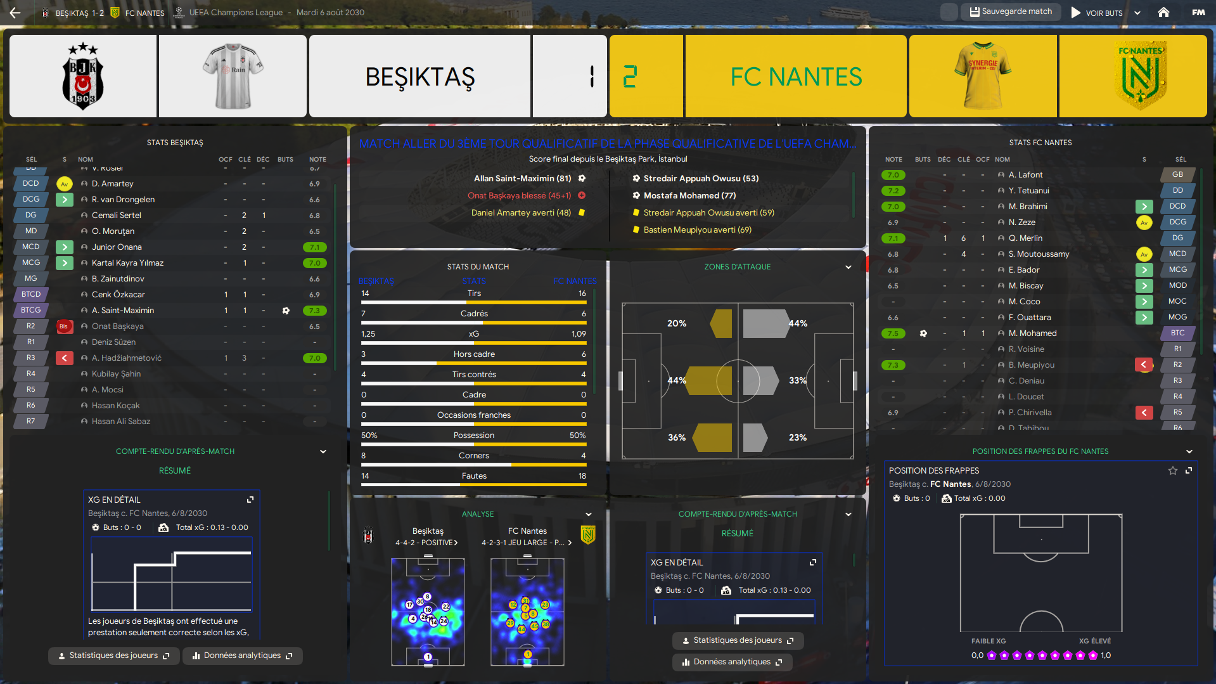Open Analyse panel dropdown
Screen dimensions: 1216x684
(589, 514)
